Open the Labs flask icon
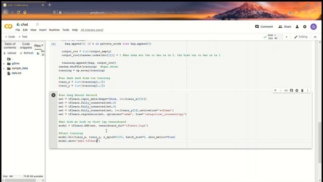 (297, 27)
